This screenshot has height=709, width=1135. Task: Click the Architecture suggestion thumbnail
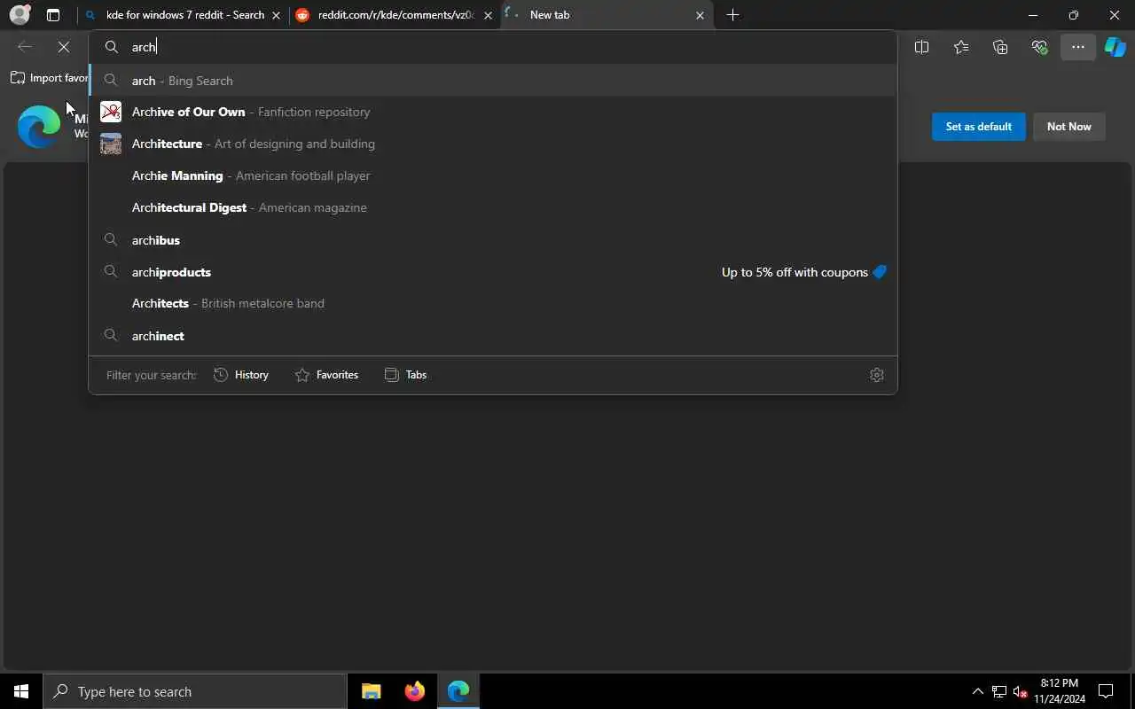[x=111, y=144]
